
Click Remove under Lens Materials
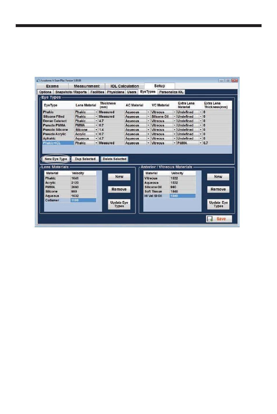pos(119,189)
